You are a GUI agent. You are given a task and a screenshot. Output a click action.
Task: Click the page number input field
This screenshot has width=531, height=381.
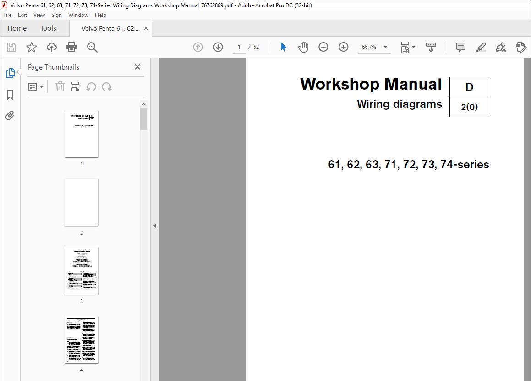pos(239,47)
